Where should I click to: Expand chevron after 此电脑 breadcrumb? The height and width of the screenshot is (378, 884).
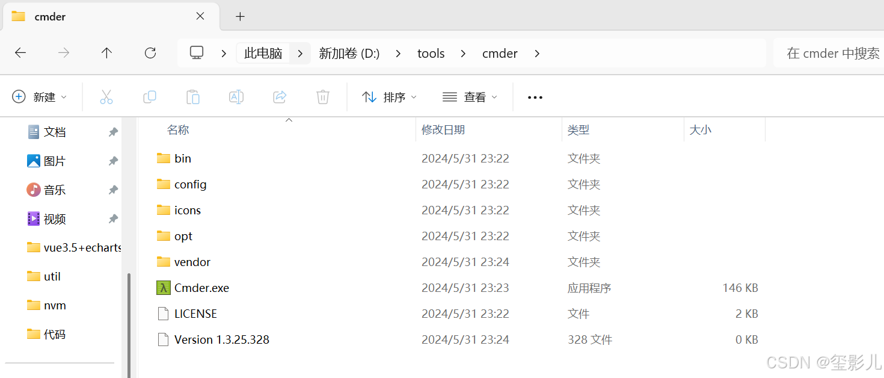(300, 54)
